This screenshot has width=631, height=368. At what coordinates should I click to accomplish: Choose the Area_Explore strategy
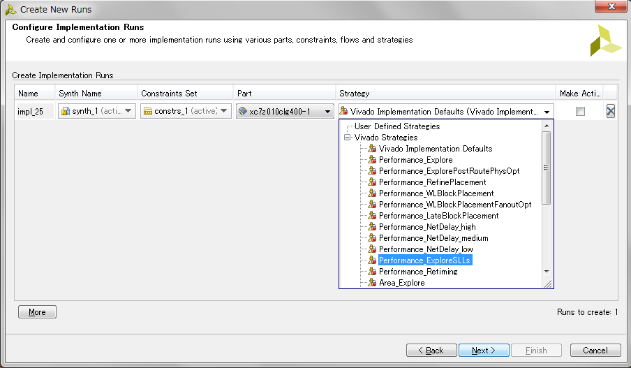click(x=402, y=283)
